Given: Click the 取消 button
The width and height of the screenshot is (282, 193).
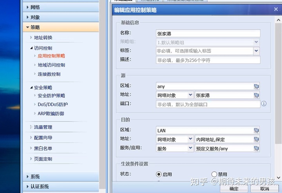Looking at the screenshot, I should point(264,189).
